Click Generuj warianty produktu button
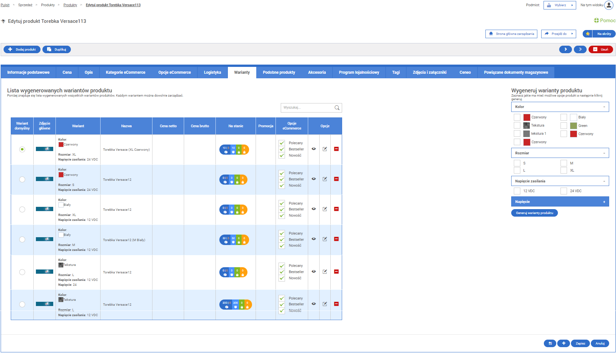Screen dimensions: 616x353 [x=534, y=213]
